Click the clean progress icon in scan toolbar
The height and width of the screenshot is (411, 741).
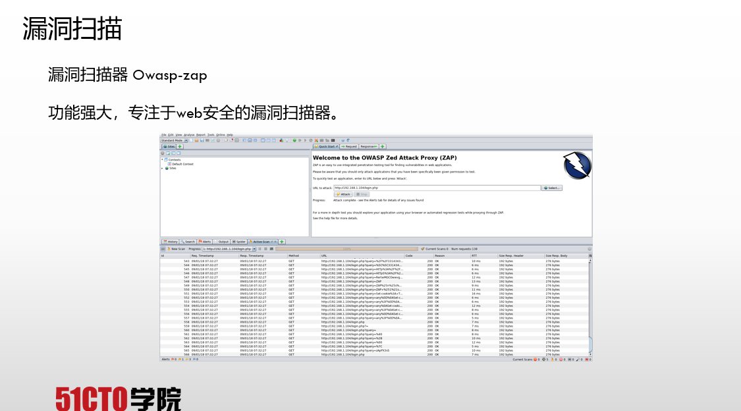point(271,249)
